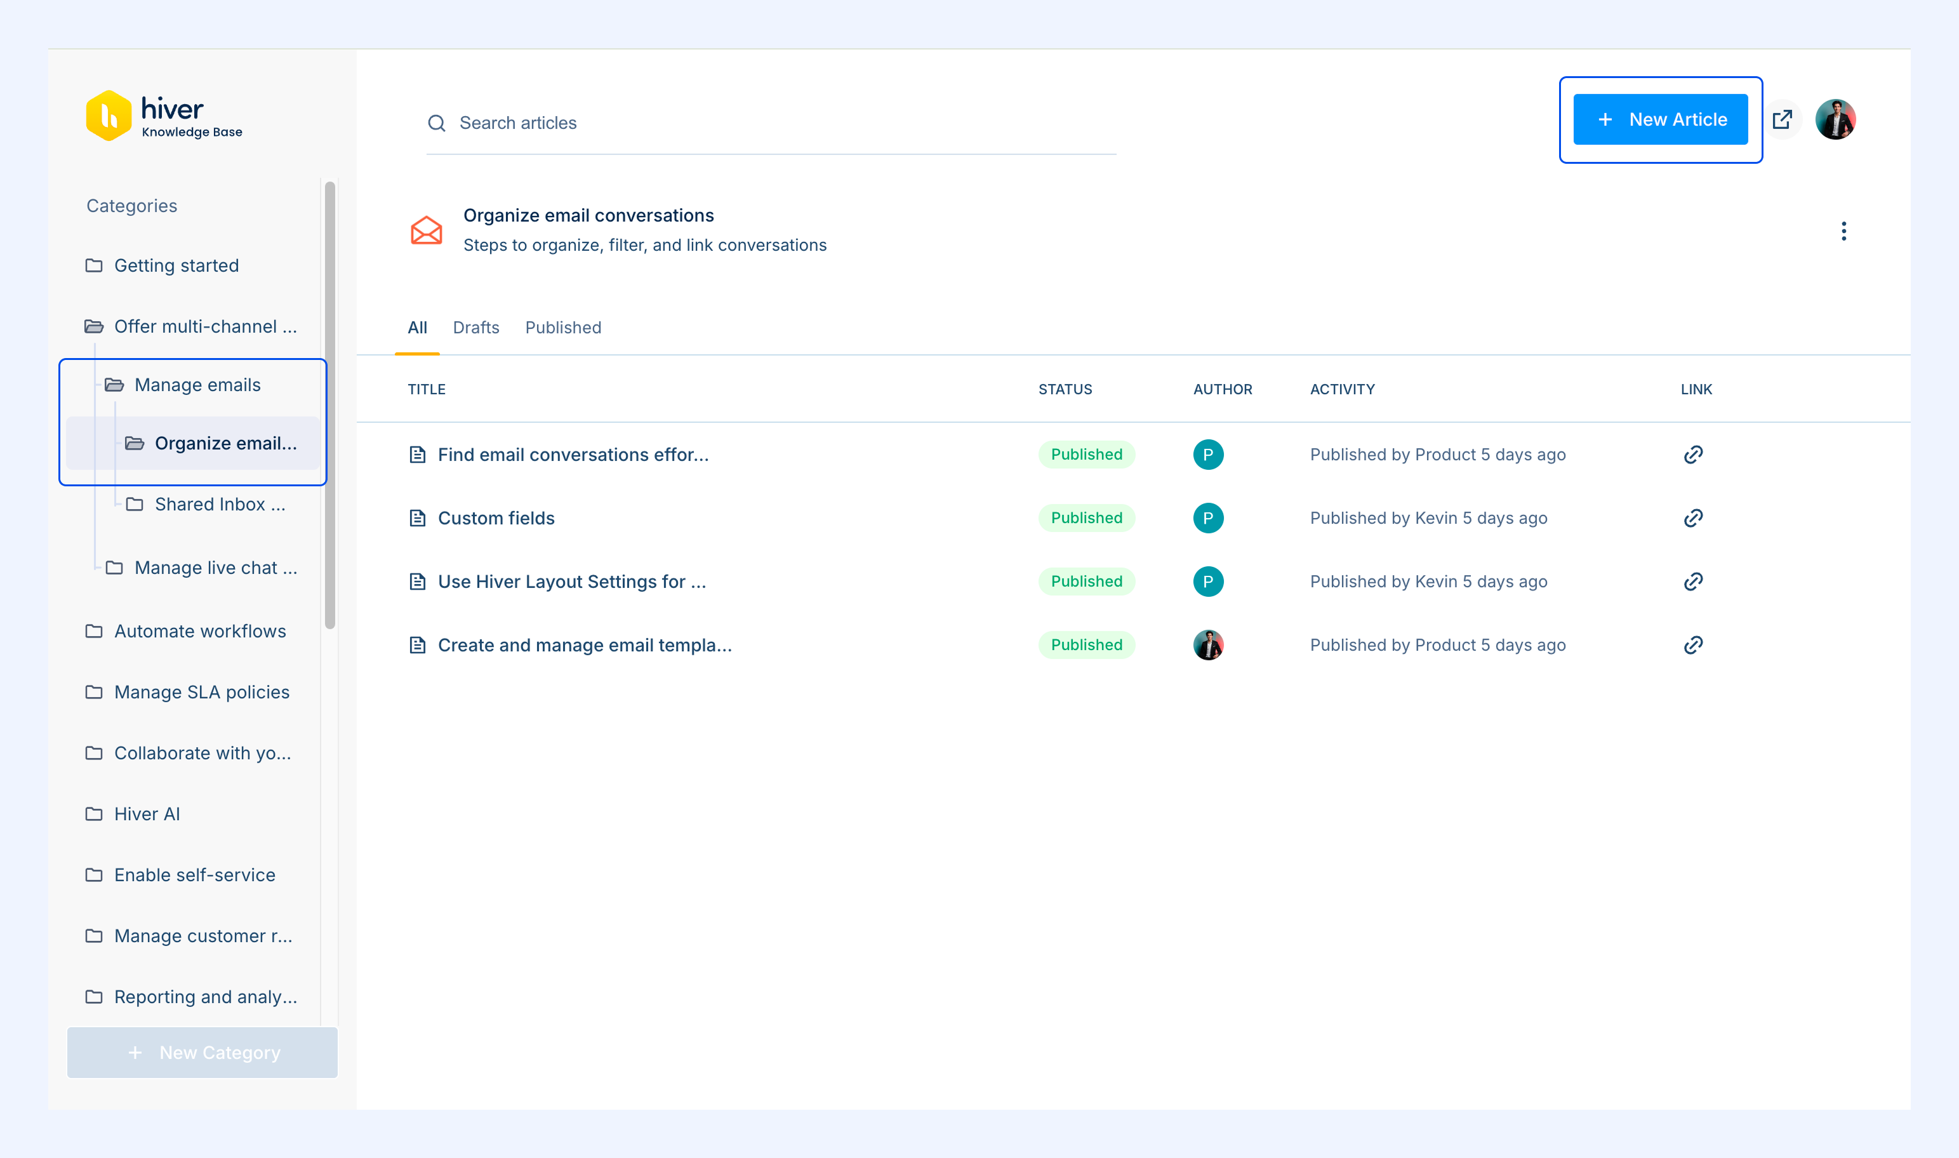Select Getting started category

pyautogui.click(x=176, y=265)
